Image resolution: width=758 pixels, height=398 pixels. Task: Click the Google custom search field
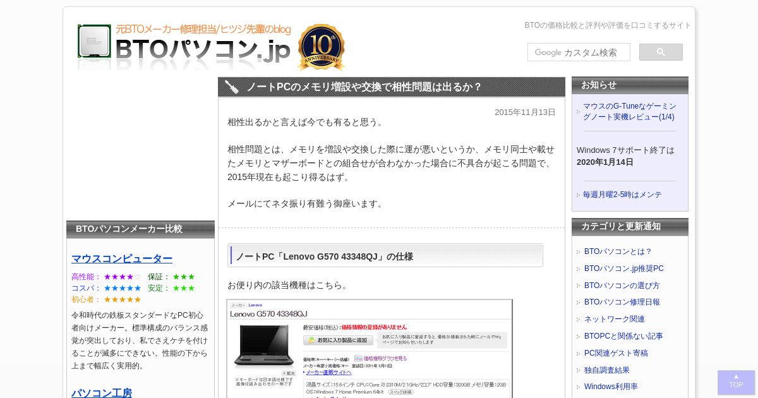coord(579,52)
